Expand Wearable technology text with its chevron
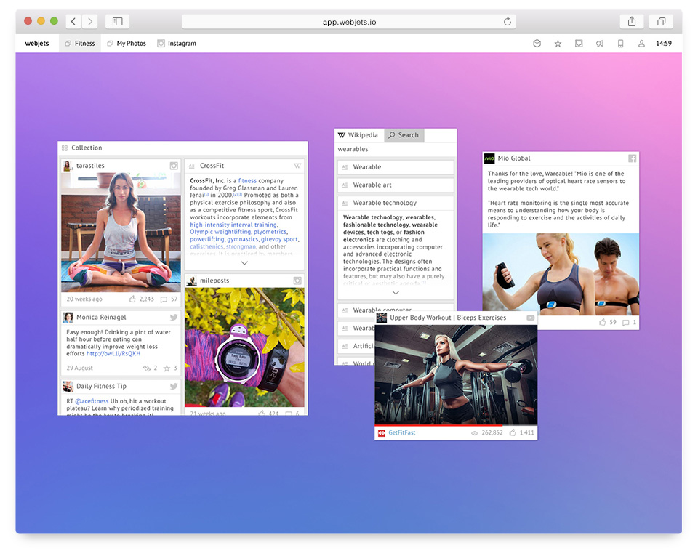This screenshot has height=556, width=698. click(x=396, y=292)
